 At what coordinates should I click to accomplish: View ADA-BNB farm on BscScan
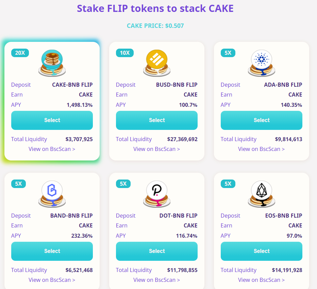(x=262, y=149)
